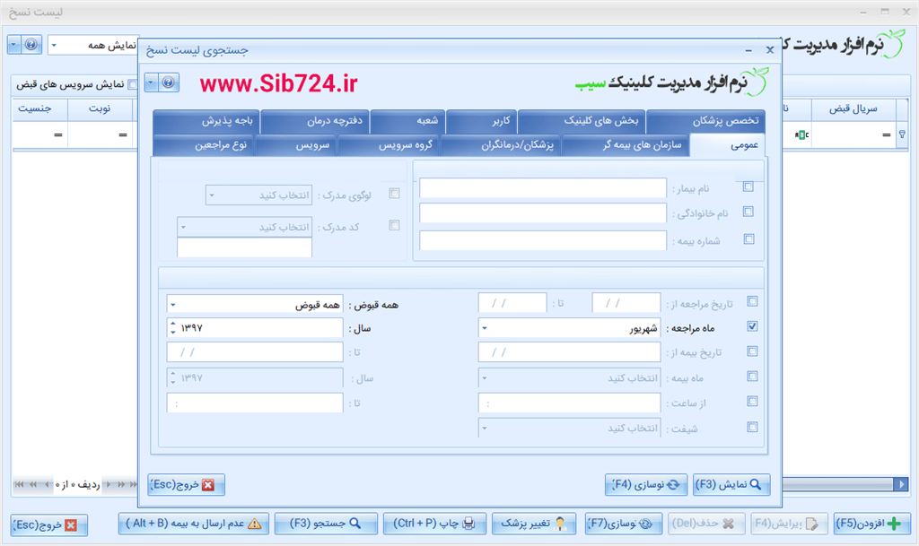
Task: Click the magnifier icon on جستجو (F3)
Action: click(353, 523)
